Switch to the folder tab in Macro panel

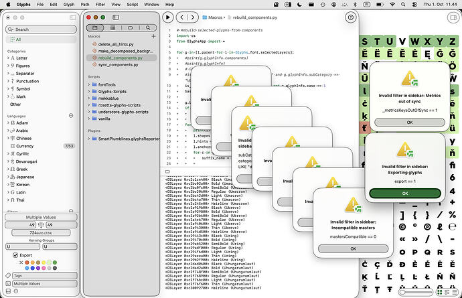coord(95,27)
